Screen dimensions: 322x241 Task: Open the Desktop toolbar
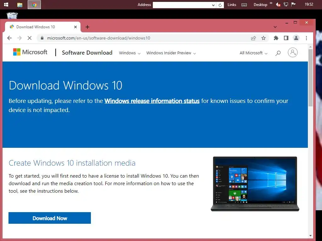pos(260,5)
